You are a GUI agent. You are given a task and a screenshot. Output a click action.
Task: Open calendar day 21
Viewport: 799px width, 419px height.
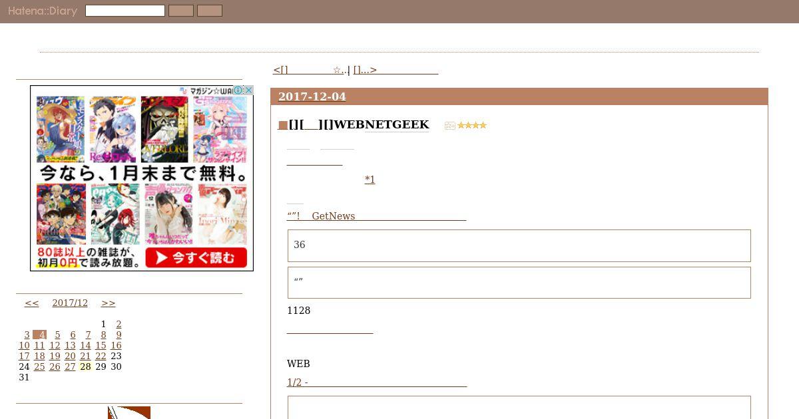[x=85, y=356]
